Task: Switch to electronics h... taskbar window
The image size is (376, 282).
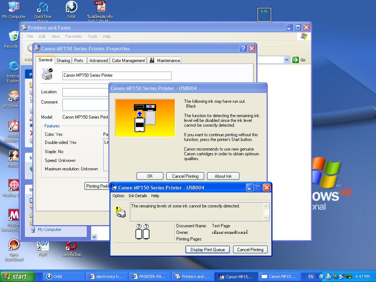Action: click(107, 276)
